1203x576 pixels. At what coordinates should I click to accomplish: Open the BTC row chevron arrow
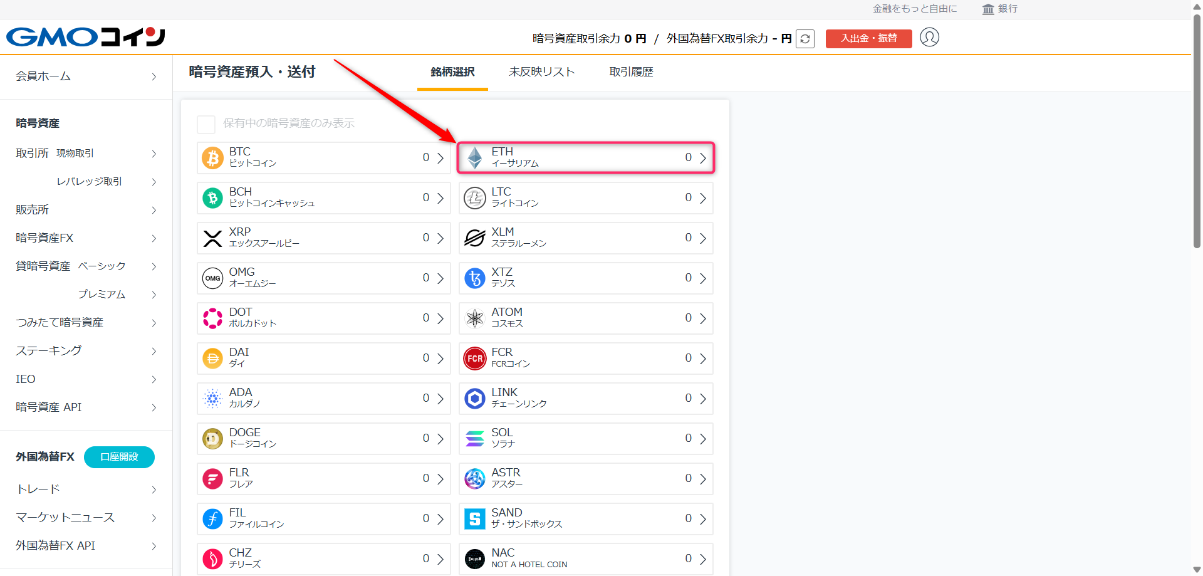click(x=440, y=158)
